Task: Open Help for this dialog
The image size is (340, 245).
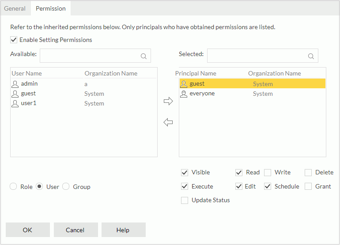Action: pos(123,230)
